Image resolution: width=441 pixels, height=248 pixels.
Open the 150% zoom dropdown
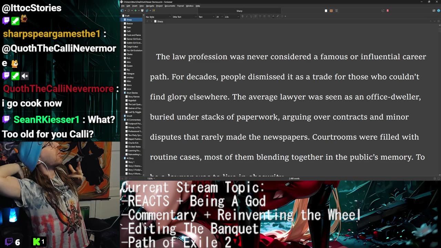click(x=151, y=178)
